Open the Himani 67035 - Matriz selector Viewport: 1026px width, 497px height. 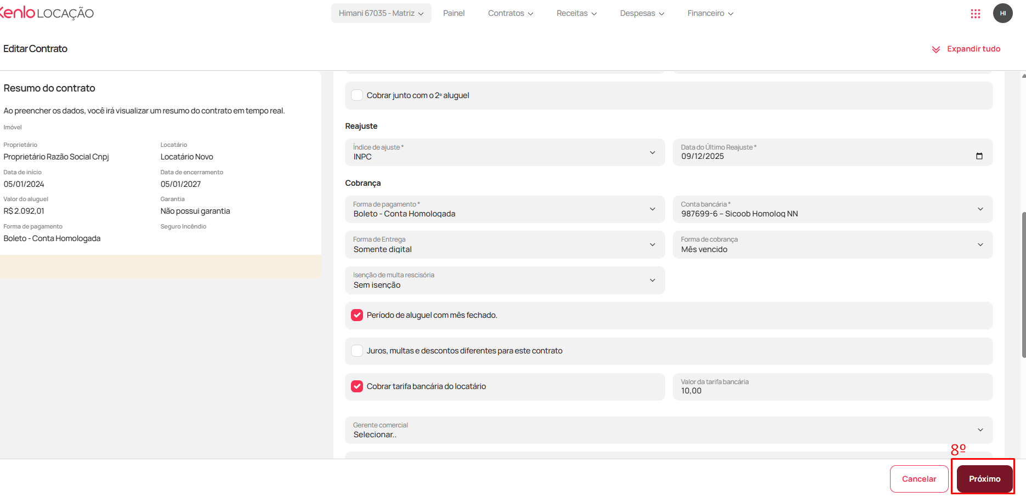(381, 13)
